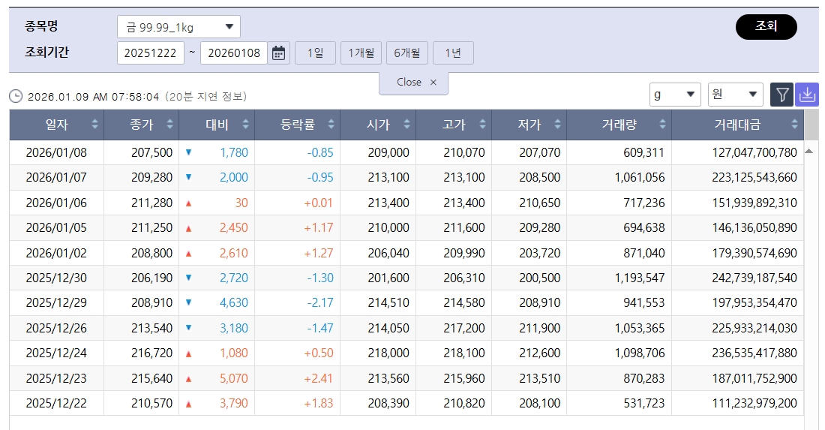Sort by 거래대금 column arrows
This screenshot has height=430, width=825.
coord(794,125)
